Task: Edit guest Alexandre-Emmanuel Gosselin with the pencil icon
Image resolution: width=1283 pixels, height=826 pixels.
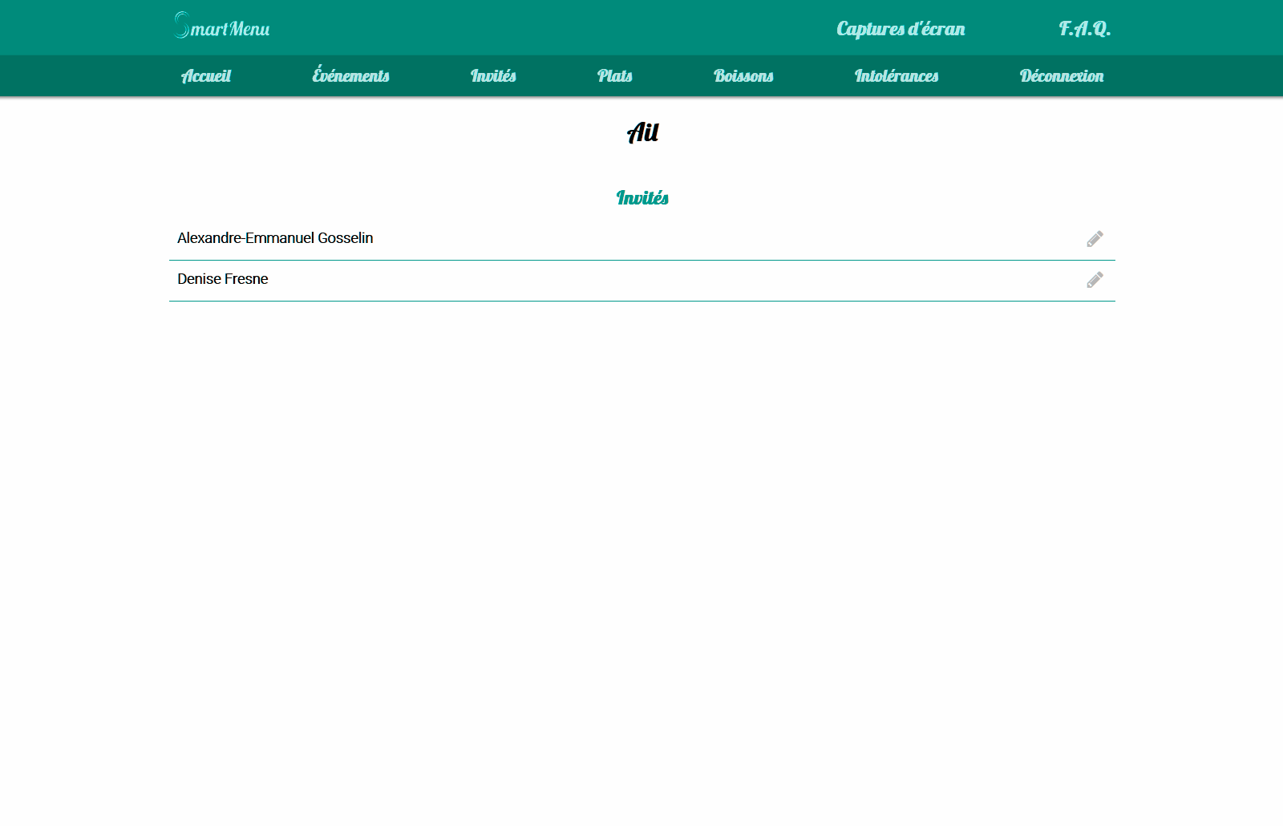Action: (1095, 239)
